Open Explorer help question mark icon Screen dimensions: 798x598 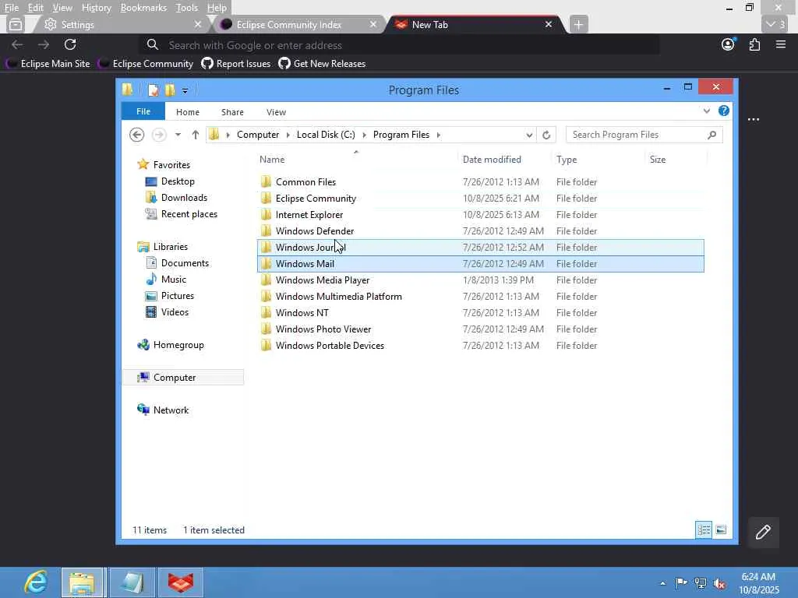coord(724,111)
